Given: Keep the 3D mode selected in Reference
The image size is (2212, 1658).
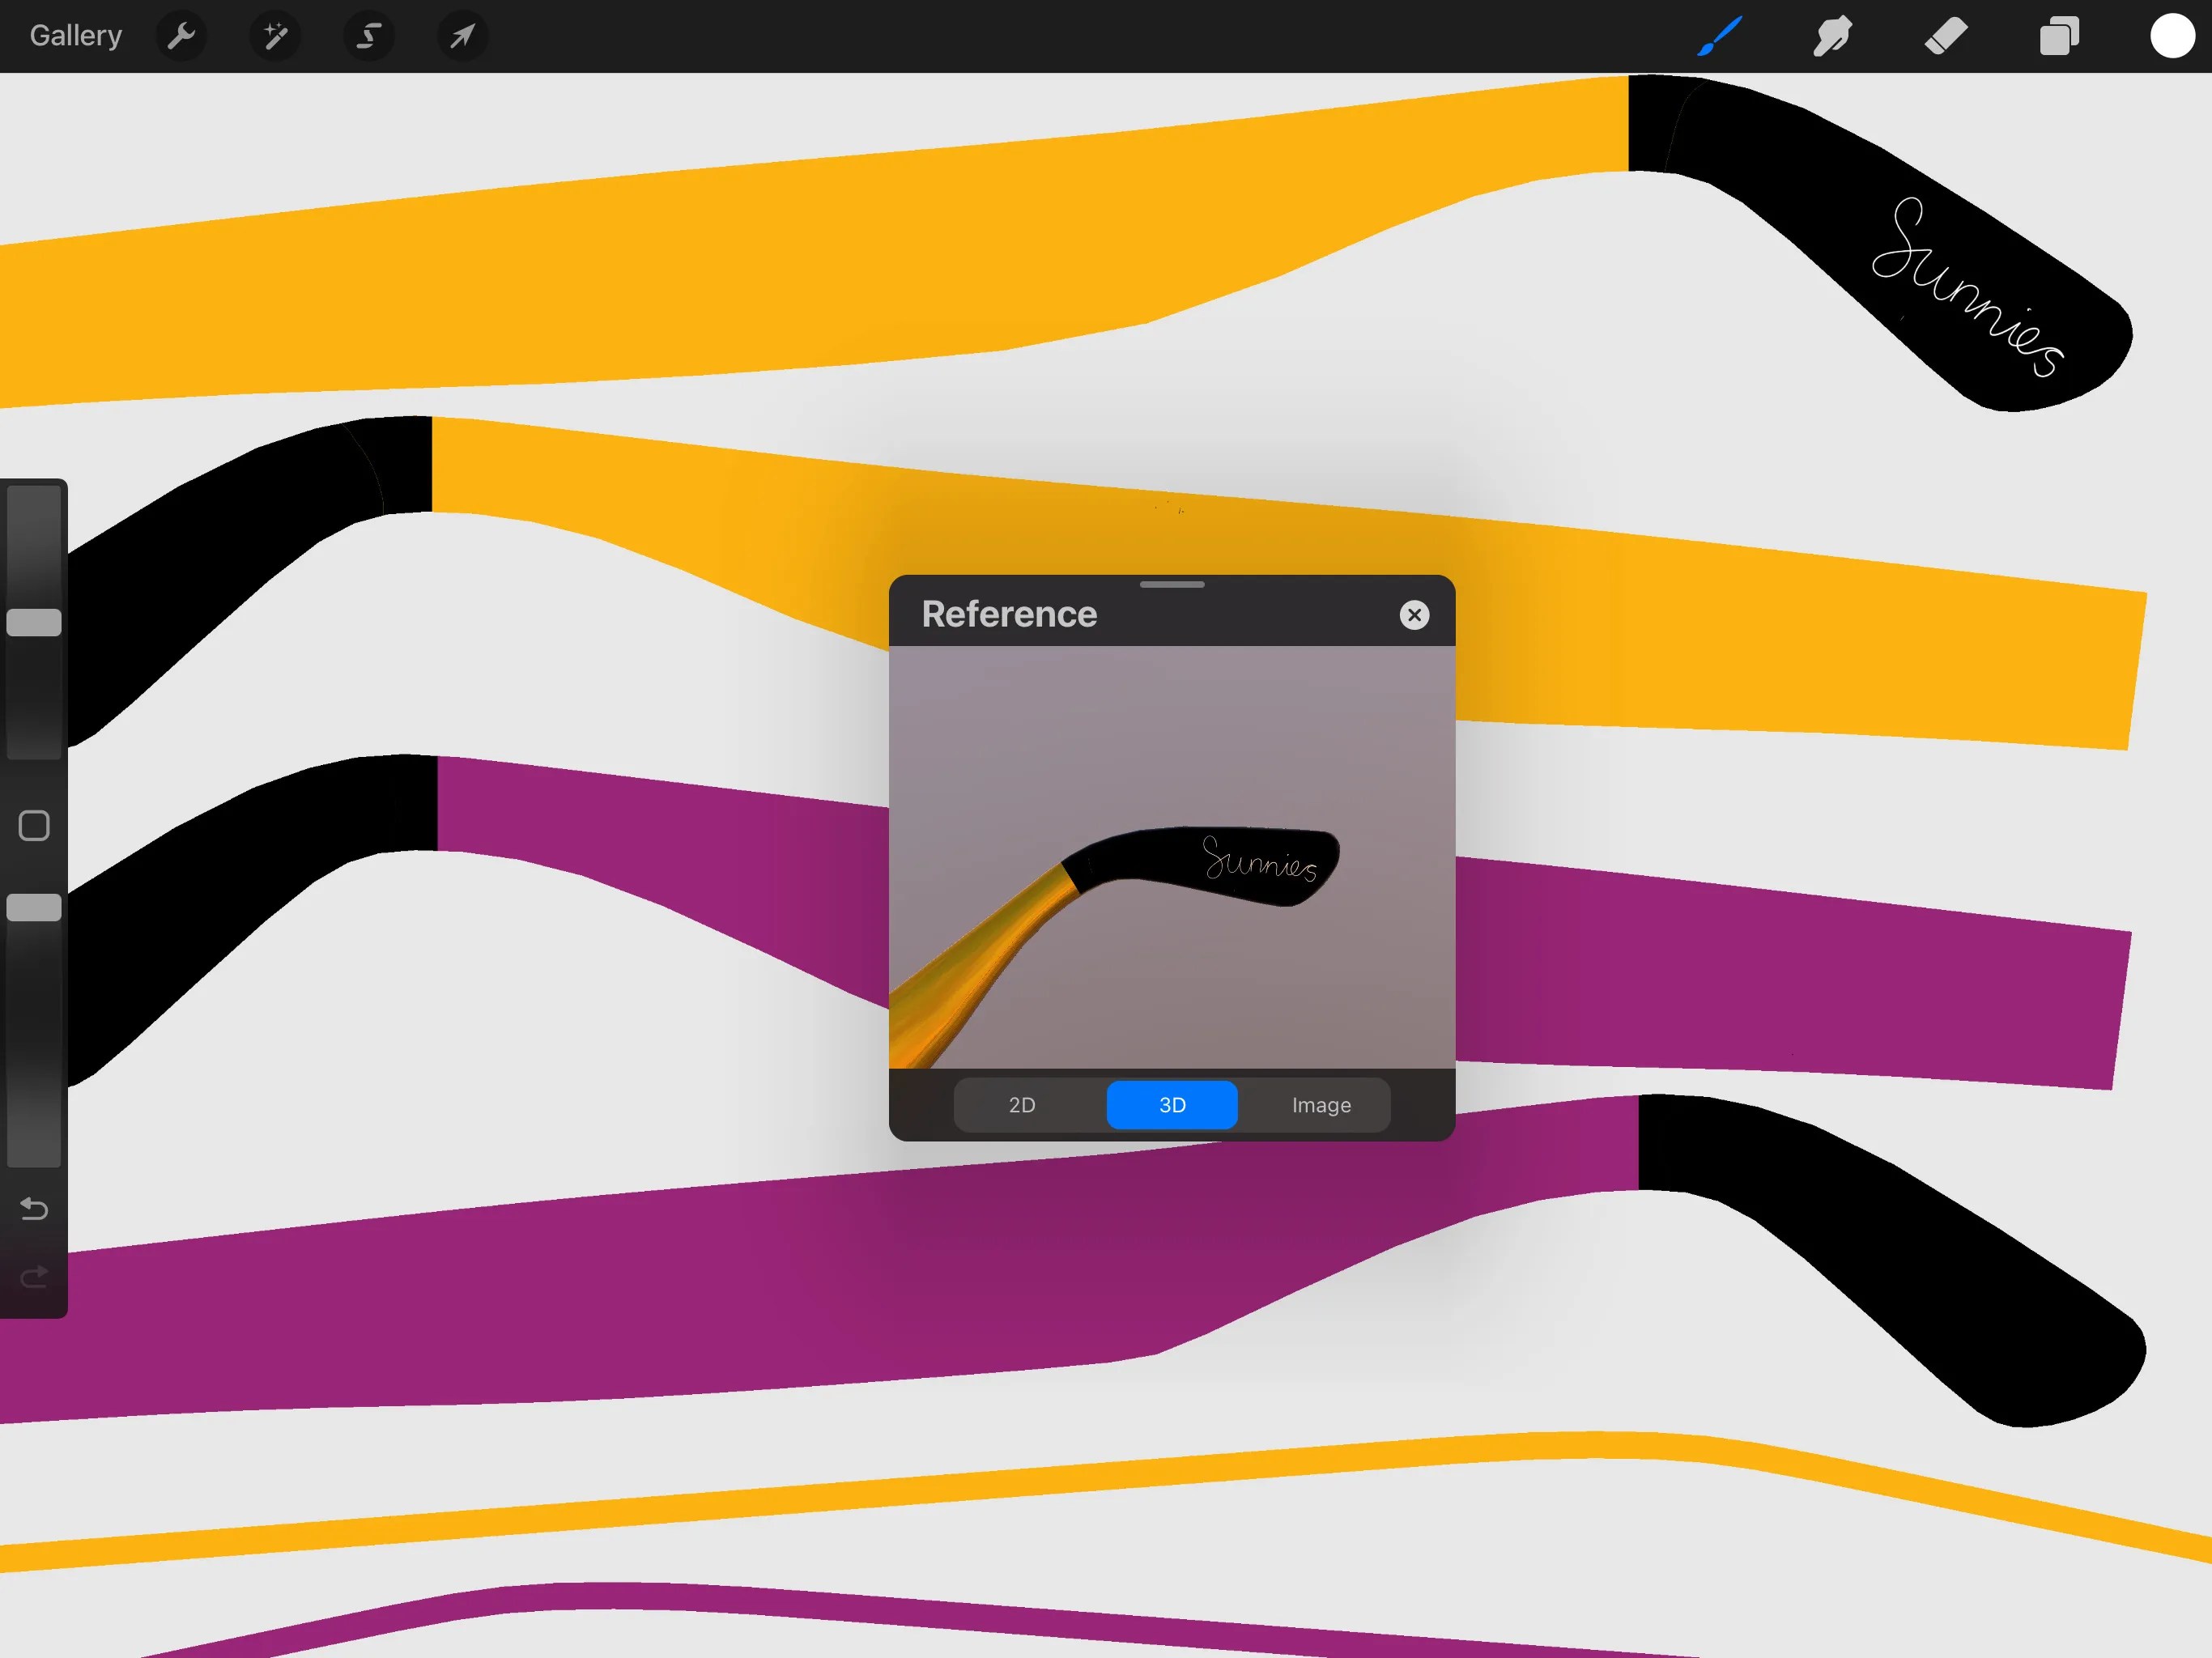Looking at the screenshot, I should [1171, 1105].
